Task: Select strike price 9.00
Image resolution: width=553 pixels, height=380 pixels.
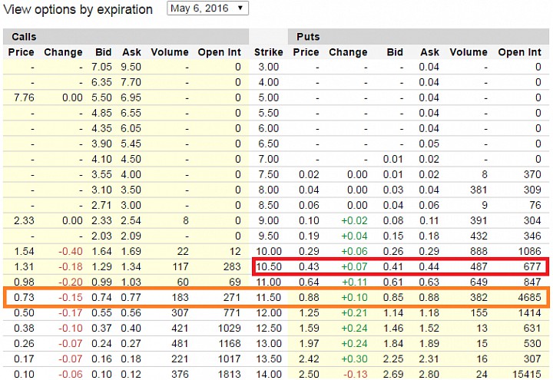Action: point(268,220)
